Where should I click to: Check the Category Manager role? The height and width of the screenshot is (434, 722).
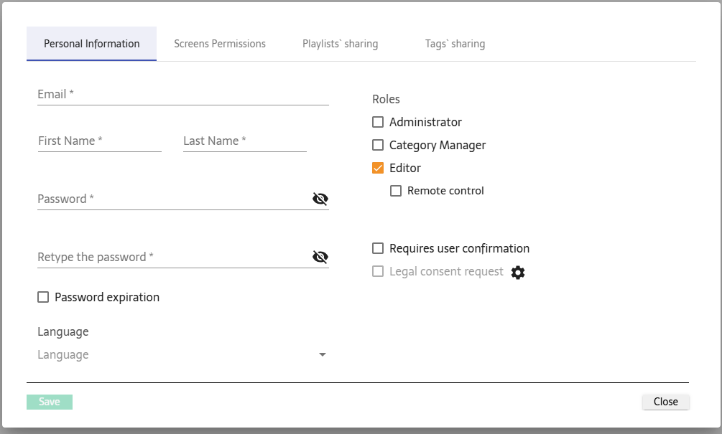(378, 145)
